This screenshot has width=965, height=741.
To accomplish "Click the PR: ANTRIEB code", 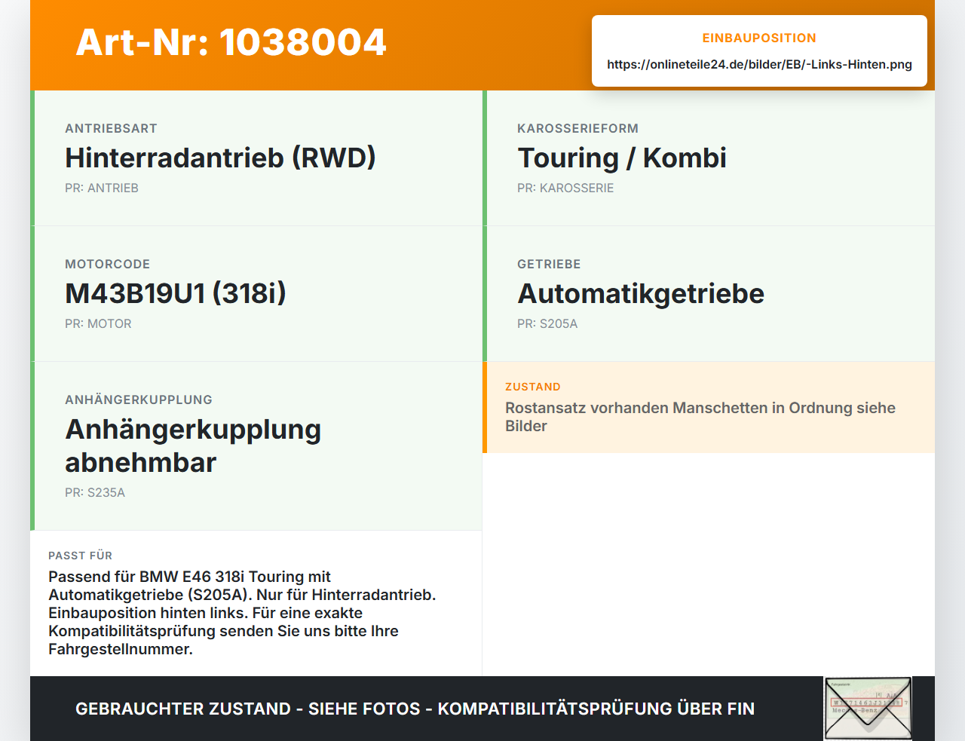I will click(102, 188).
